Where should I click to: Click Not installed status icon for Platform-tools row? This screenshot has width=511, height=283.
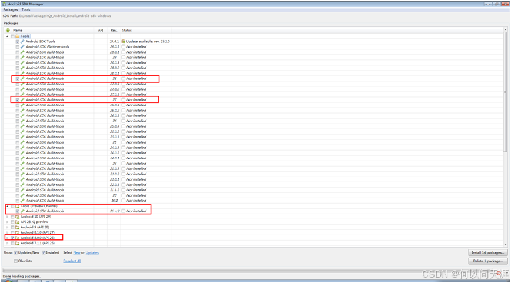pyautogui.click(x=123, y=46)
